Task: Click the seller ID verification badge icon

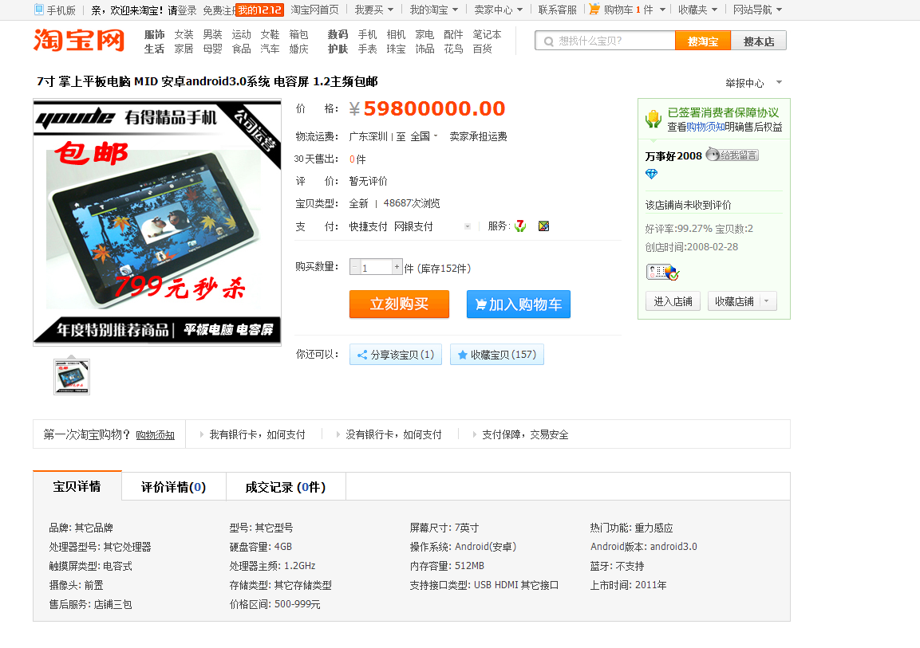Action: [662, 272]
